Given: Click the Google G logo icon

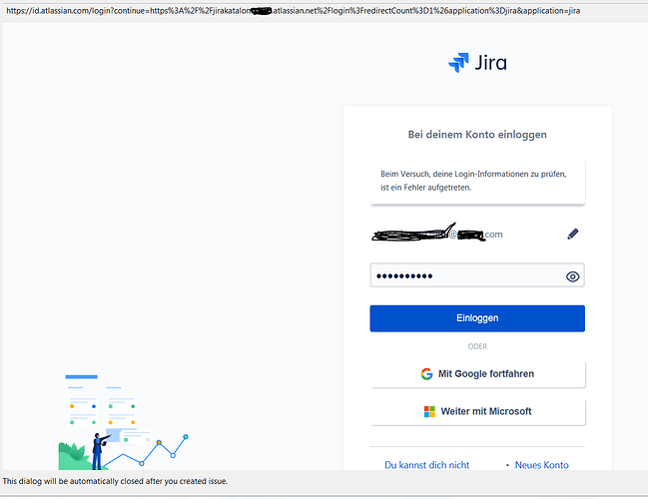Looking at the screenshot, I should 426,374.
